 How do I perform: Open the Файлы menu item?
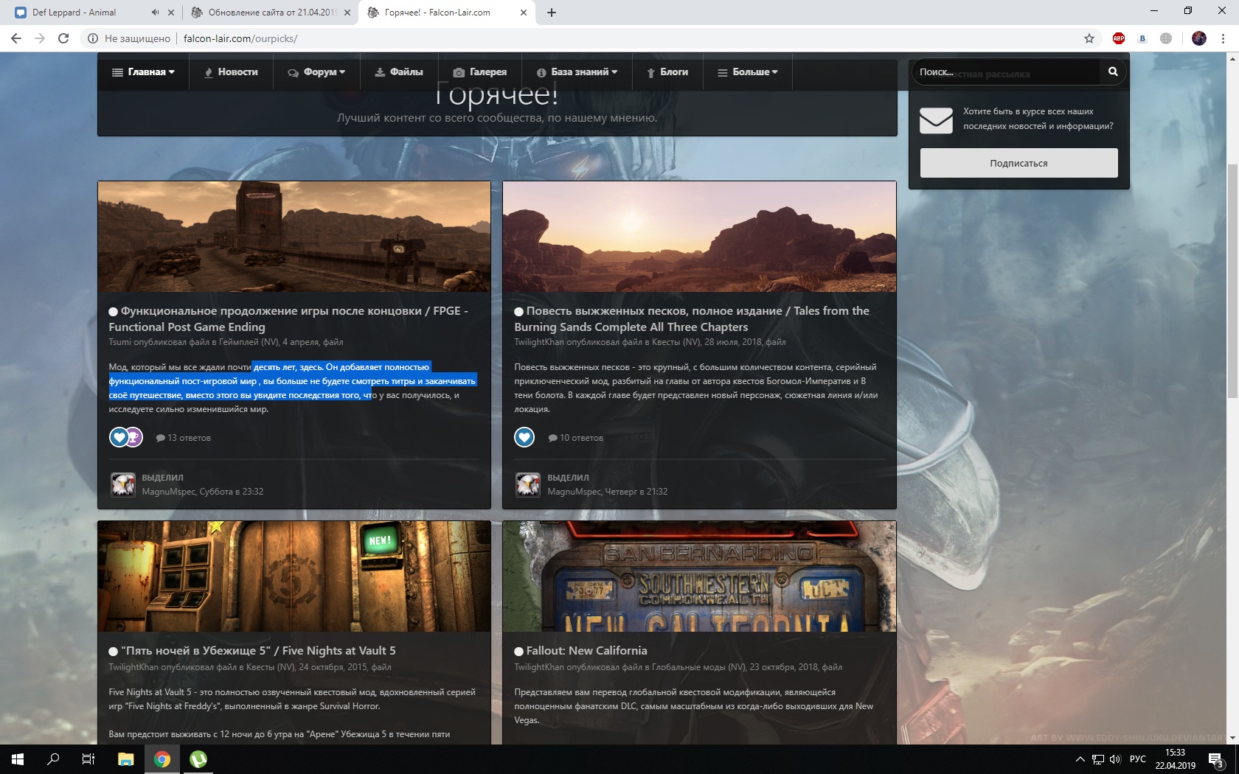point(399,72)
